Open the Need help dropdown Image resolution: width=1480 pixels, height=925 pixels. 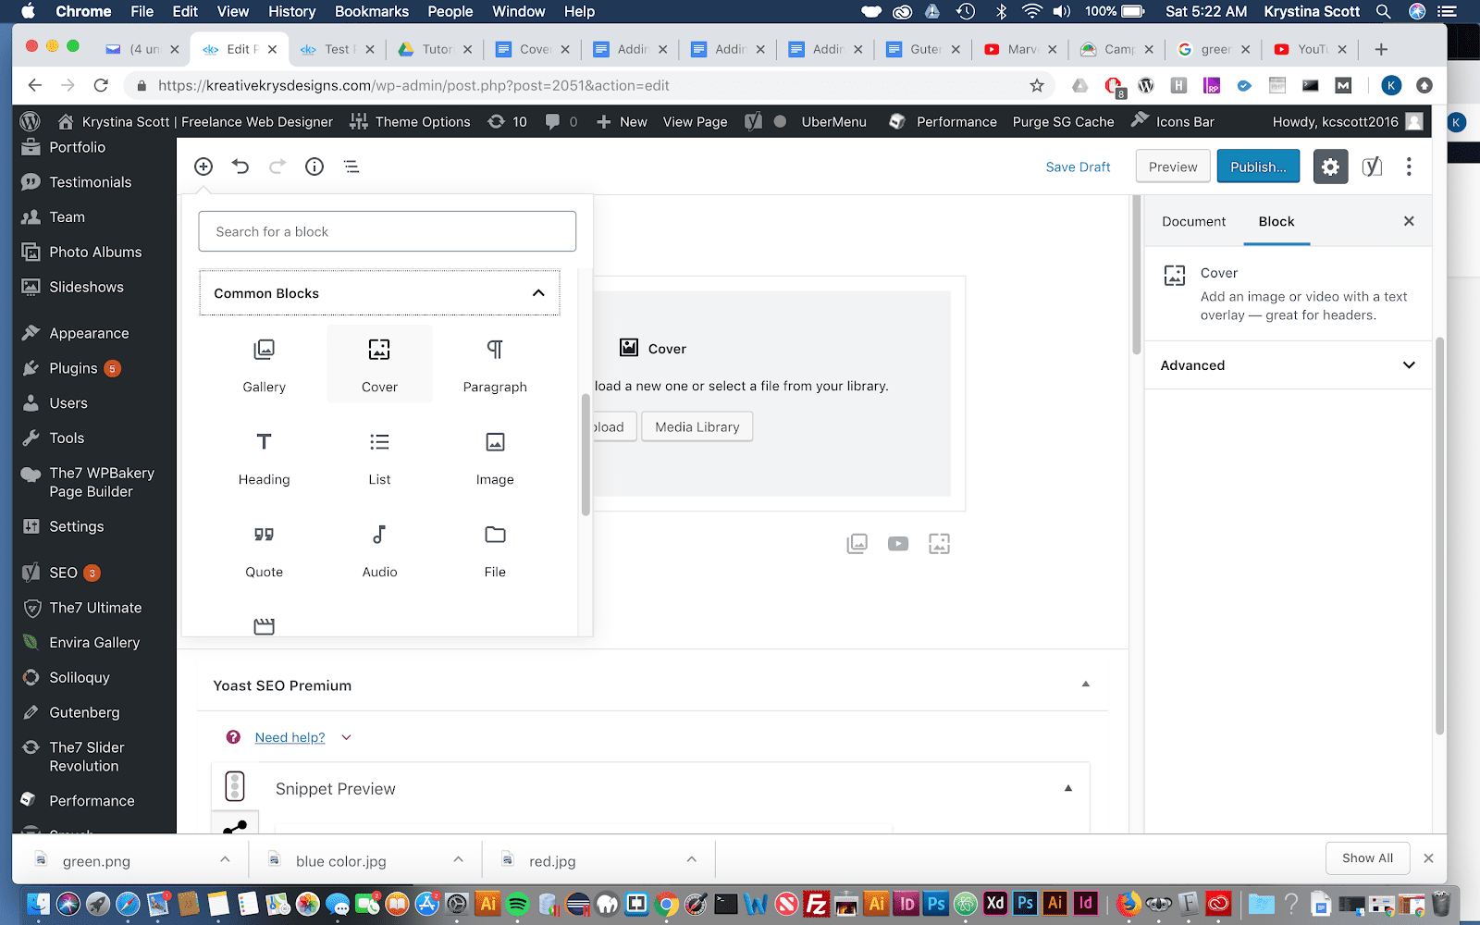pyautogui.click(x=346, y=737)
